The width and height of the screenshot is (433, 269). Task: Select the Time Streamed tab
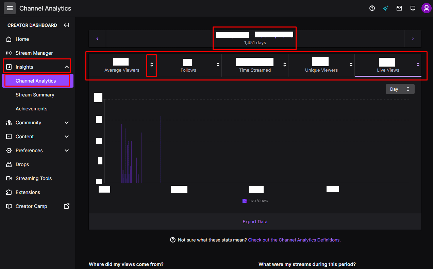[255, 65]
